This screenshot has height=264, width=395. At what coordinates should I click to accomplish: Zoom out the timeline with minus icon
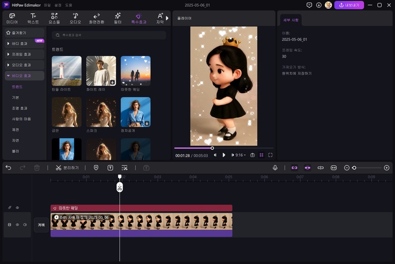(346, 168)
